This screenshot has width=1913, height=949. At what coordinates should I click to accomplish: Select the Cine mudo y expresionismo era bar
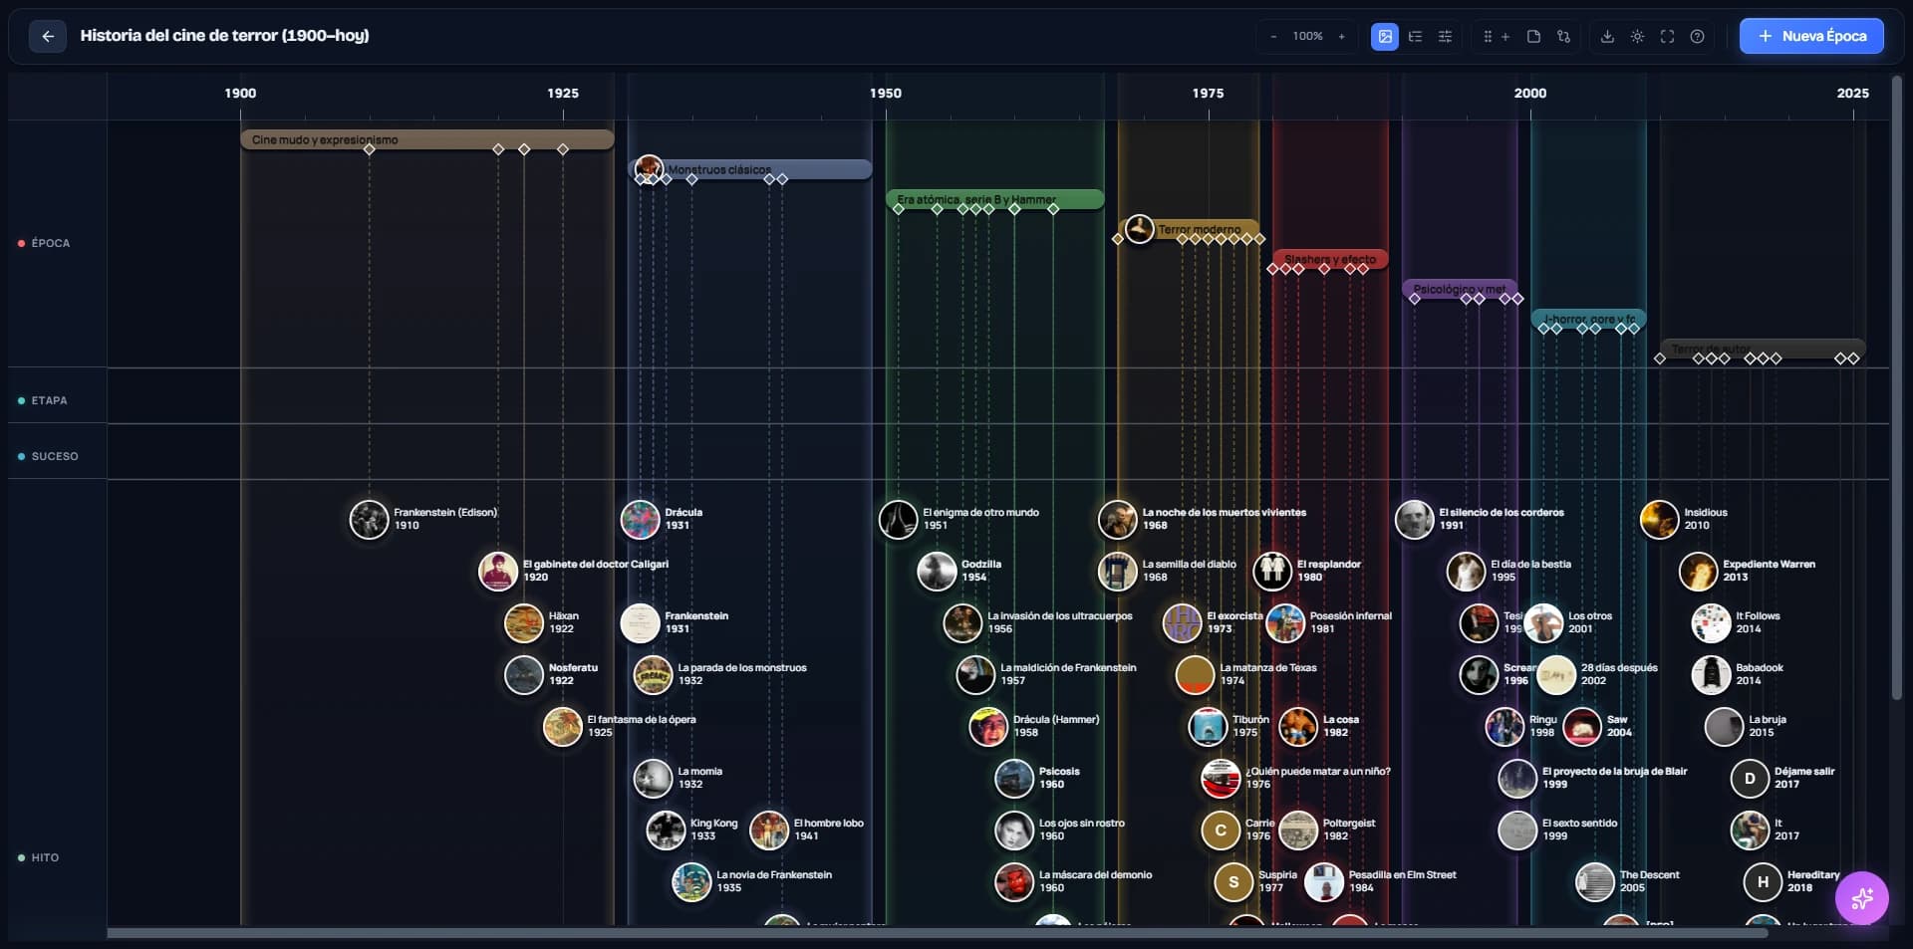pos(426,139)
